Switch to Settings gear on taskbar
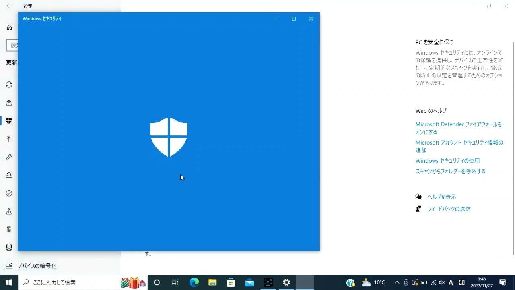This screenshot has height=290, width=515. coord(286,282)
